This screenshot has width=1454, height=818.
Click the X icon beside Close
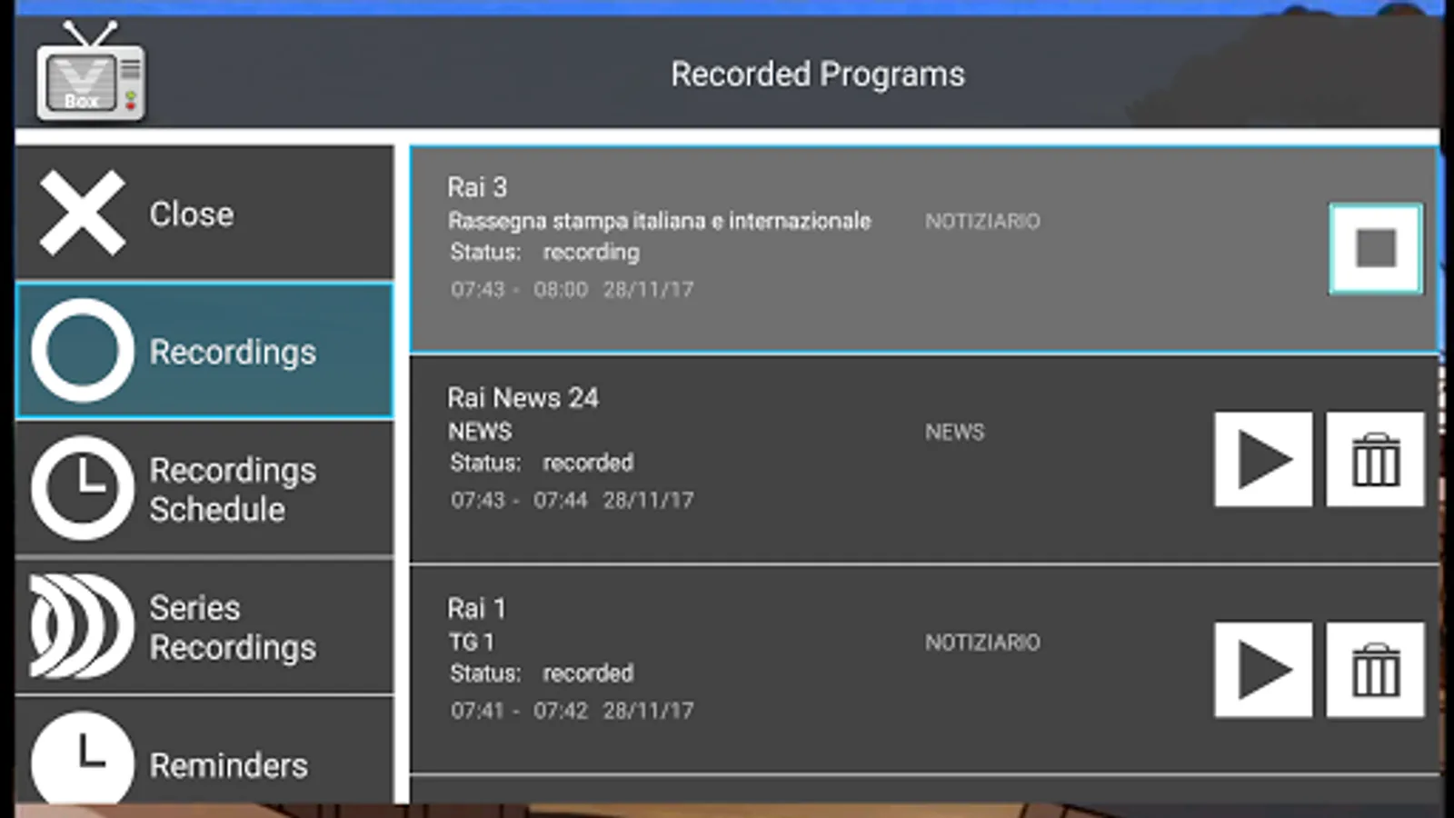pos(82,213)
